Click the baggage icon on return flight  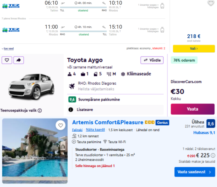point(162,30)
